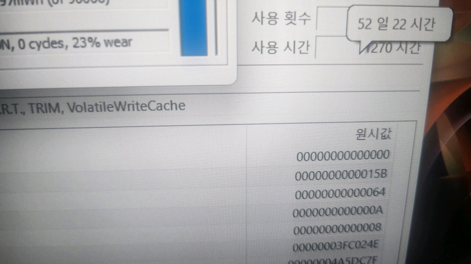Select raw value 0000000000015B
This screenshot has height=264, width=471.
(x=341, y=175)
